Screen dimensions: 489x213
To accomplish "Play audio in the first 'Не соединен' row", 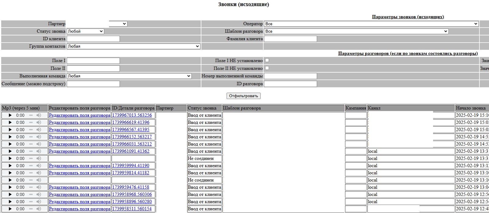I will [x=10, y=158].
